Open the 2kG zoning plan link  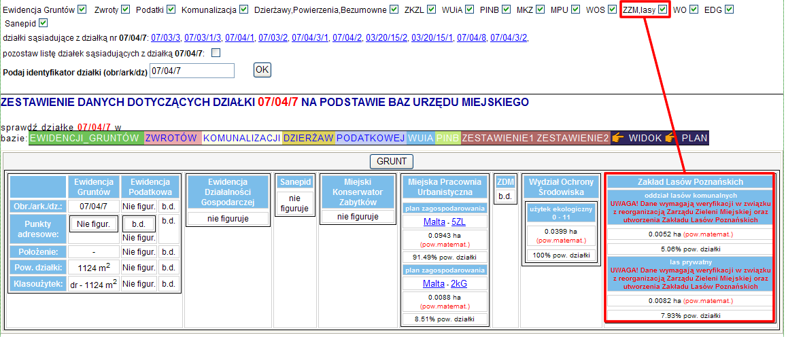(459, 283)
